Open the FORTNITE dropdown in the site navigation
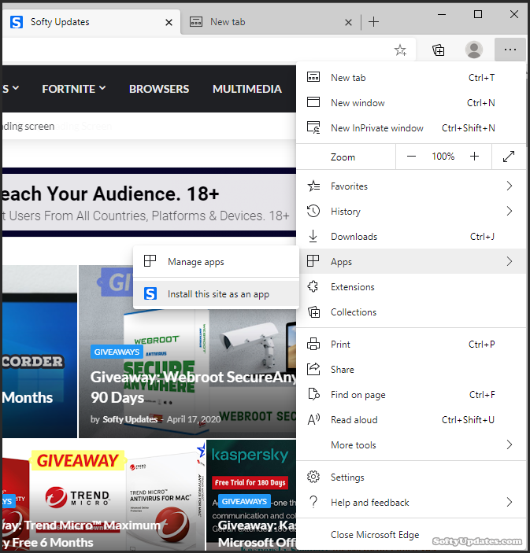530x553 pixels. [x=74, y=89]
